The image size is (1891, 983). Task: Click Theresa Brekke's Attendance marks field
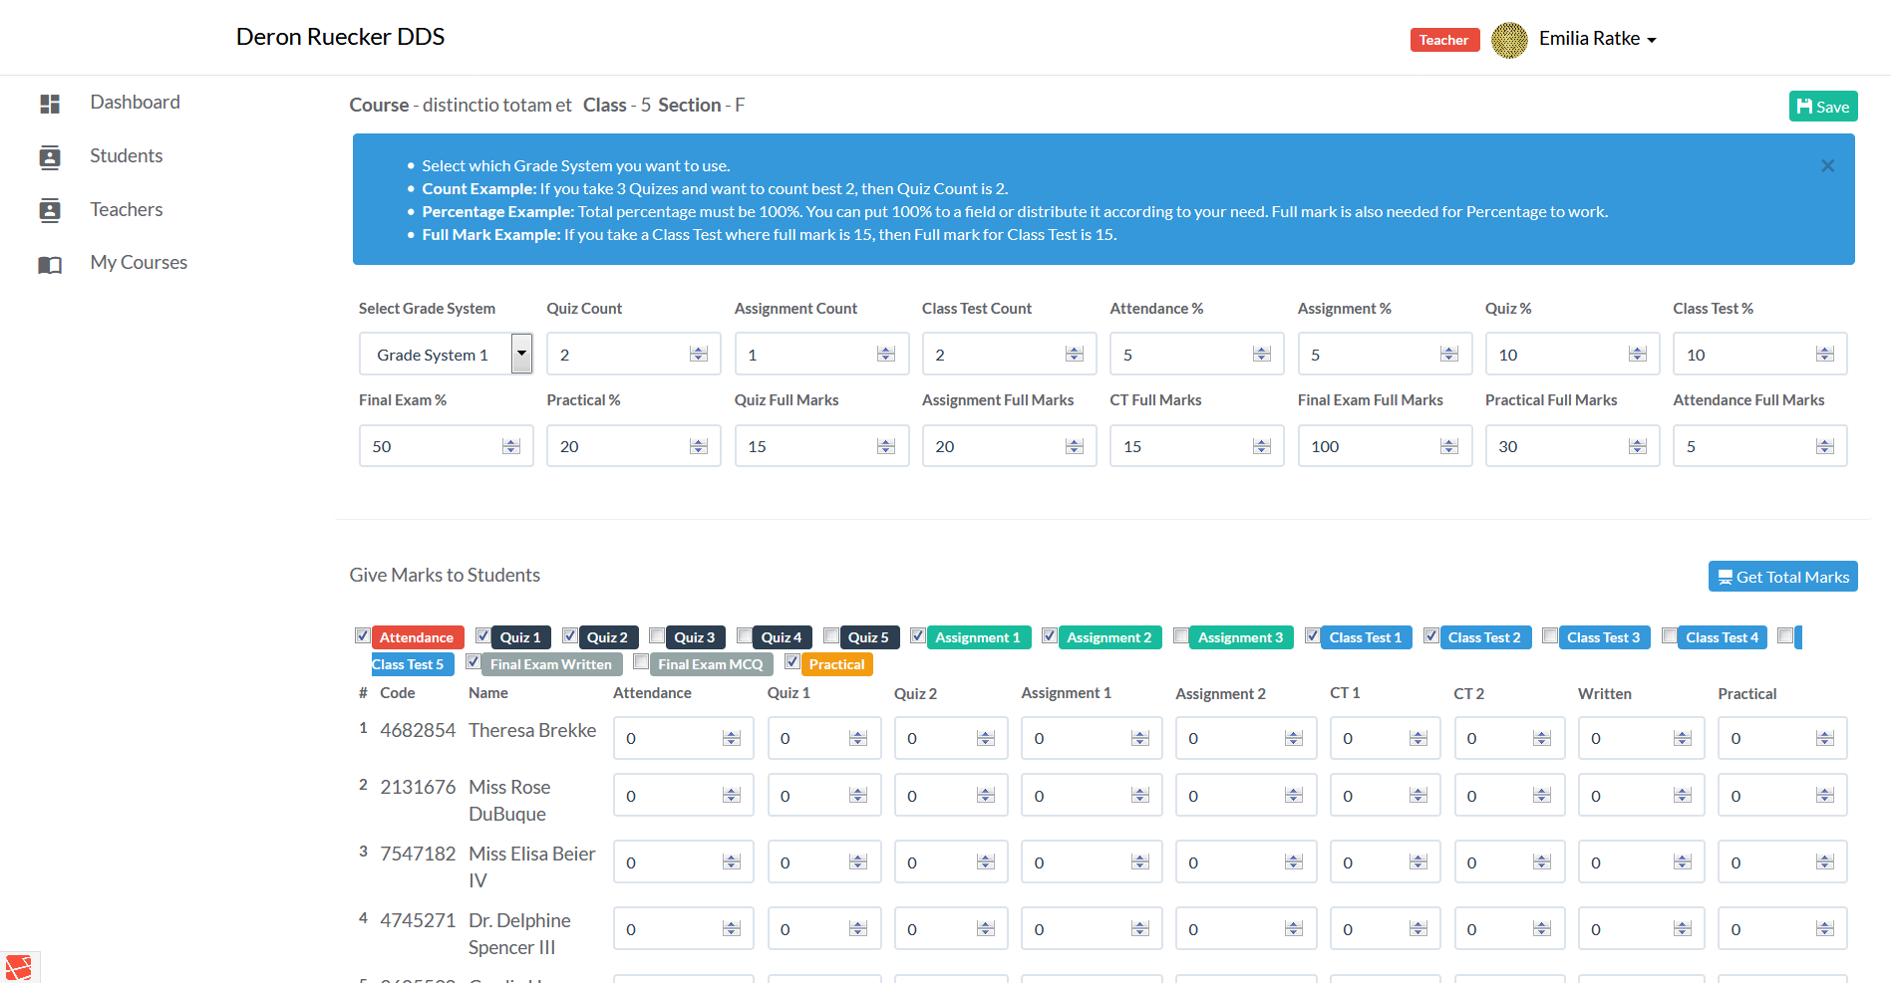(683, 738)
